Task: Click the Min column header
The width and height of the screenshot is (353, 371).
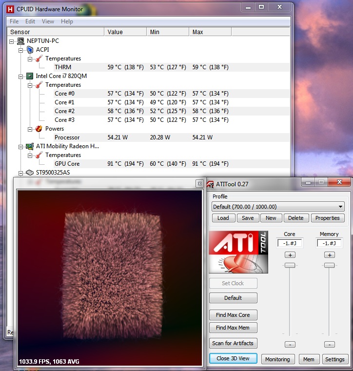Action: click(x=168, y=32)
